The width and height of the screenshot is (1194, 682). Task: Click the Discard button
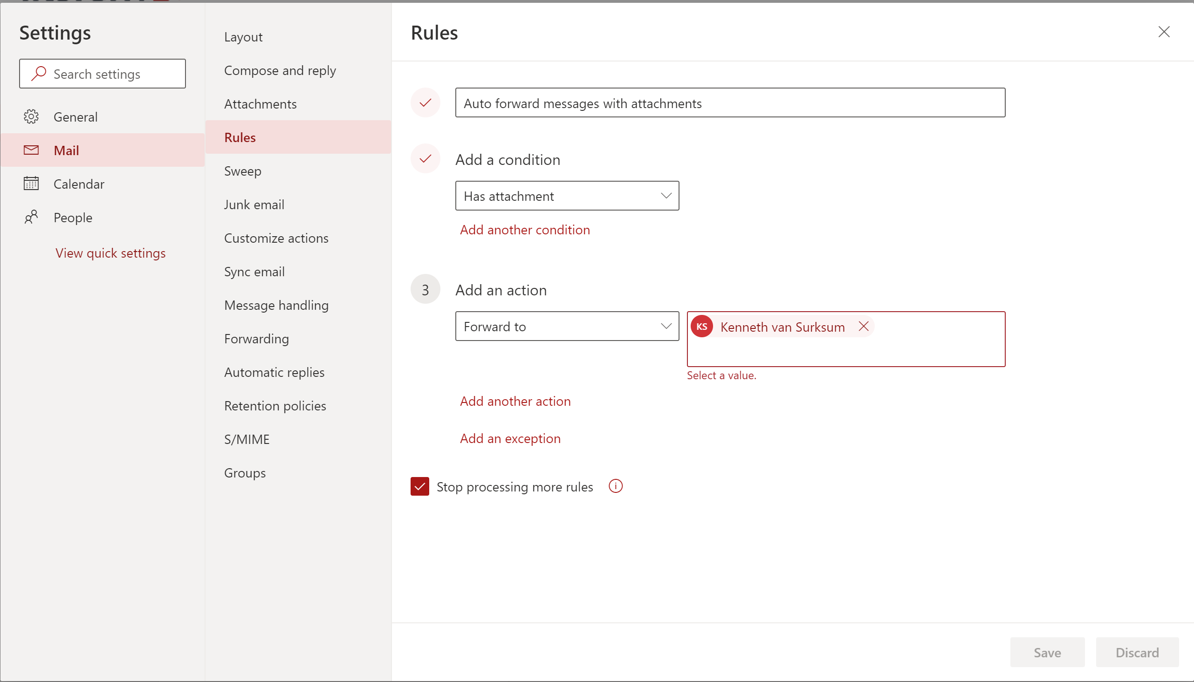[x=1137, y=652]
